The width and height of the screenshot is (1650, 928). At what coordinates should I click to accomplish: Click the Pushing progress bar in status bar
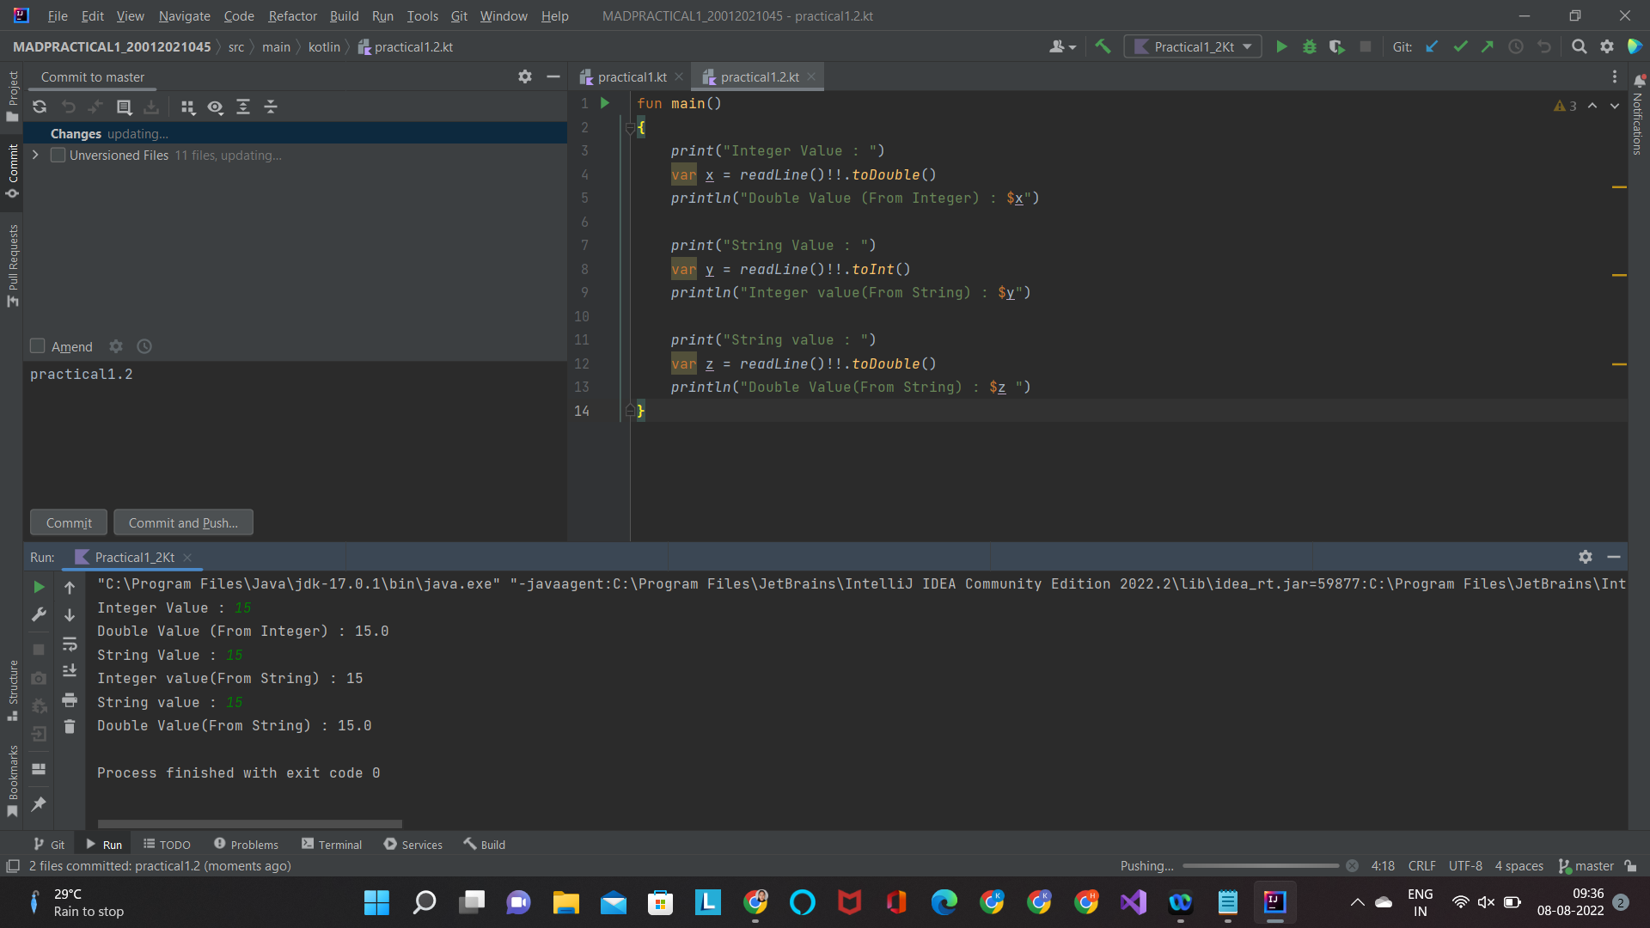pos(1261,866)
